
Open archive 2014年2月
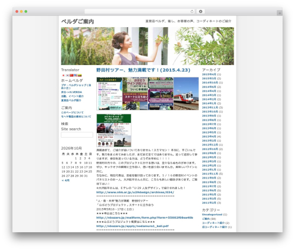pos(209,99)
